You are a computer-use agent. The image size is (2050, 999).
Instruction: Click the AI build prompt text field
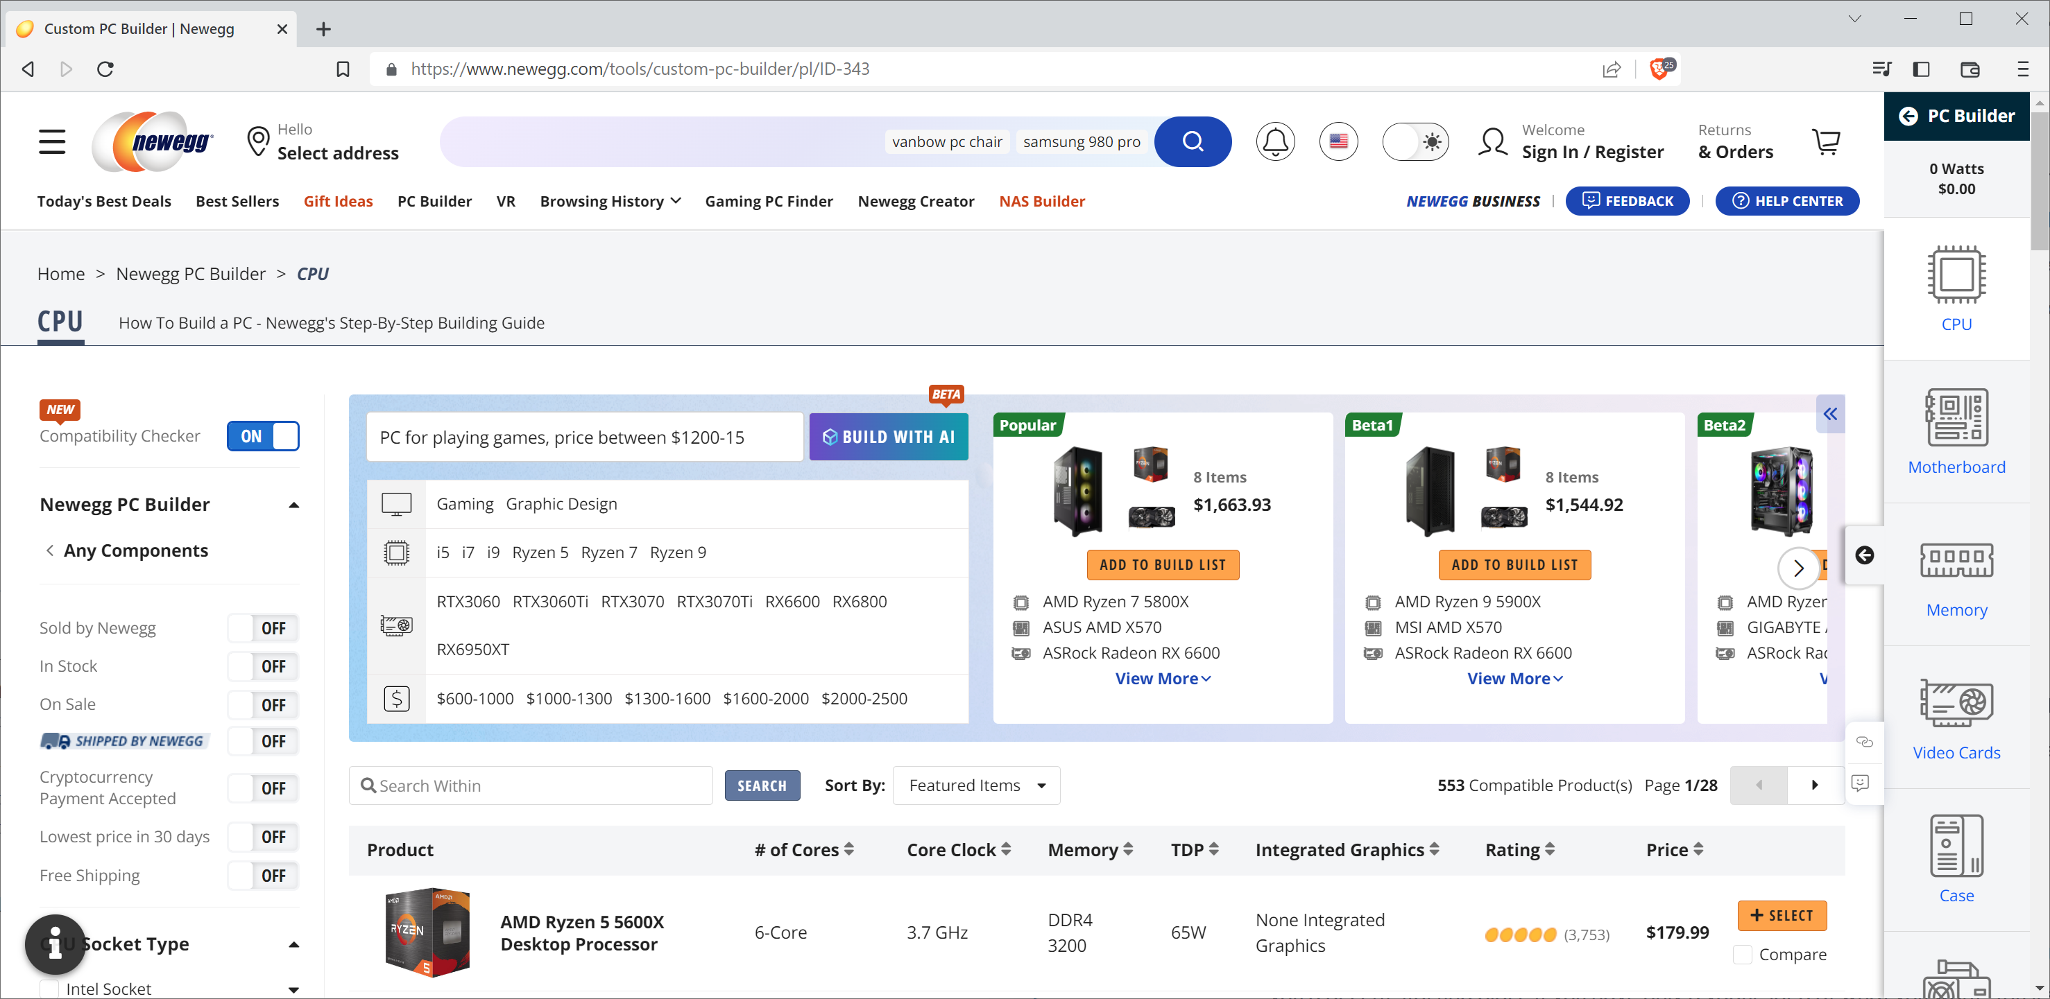point(585,437)
